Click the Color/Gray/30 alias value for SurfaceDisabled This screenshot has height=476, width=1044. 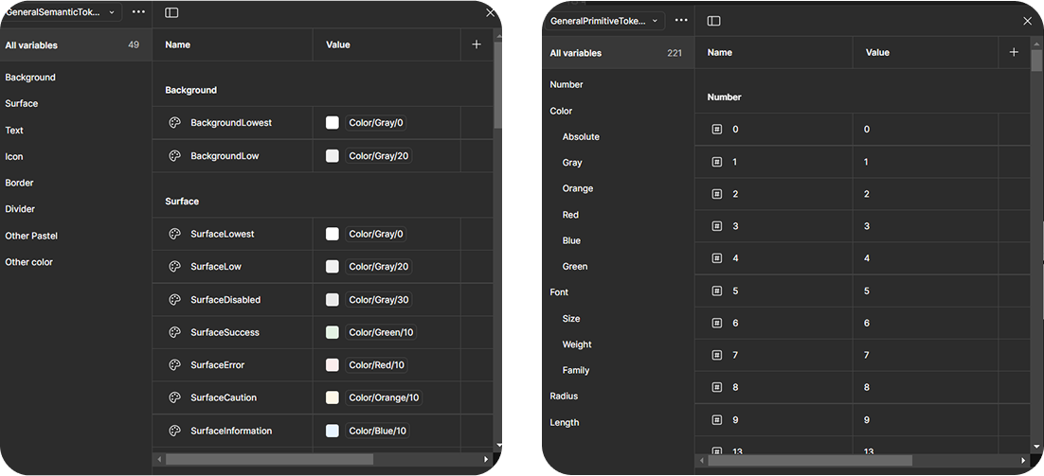tap(378, 300)
